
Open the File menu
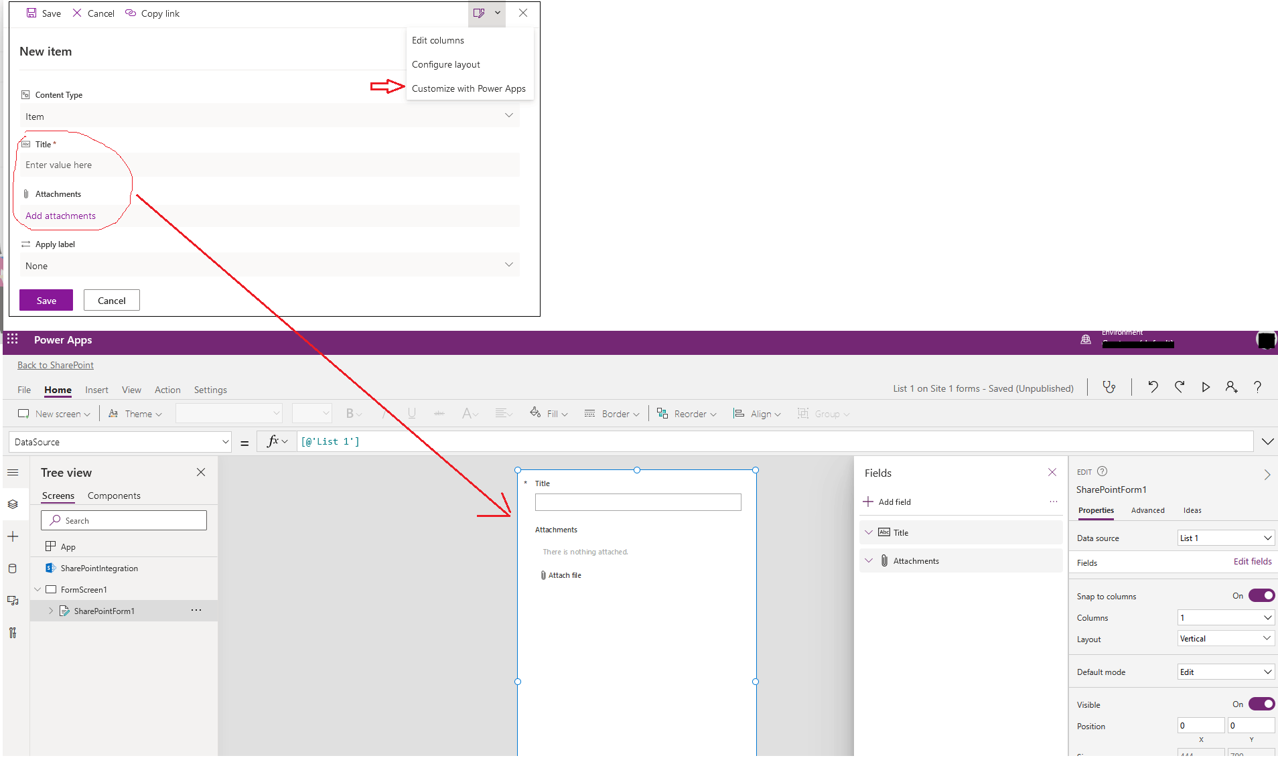click(x=24, y=390)
